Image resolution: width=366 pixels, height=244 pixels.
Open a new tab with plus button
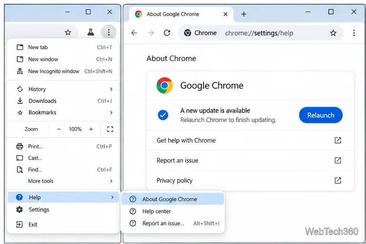(x=244, y=14)
